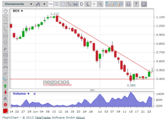
Task: Toggle the D scale button
Action: pos(82,4)
